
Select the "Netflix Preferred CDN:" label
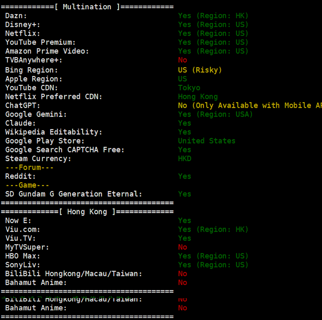pyautogui.click(x=54, y=96)
